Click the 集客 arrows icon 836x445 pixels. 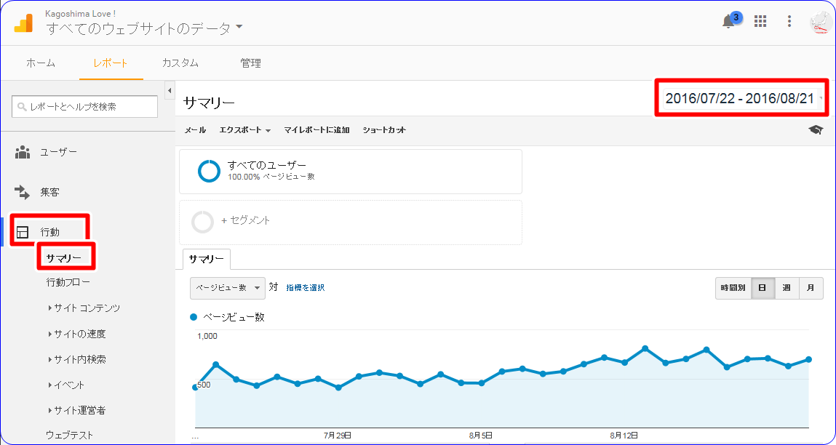23,192
